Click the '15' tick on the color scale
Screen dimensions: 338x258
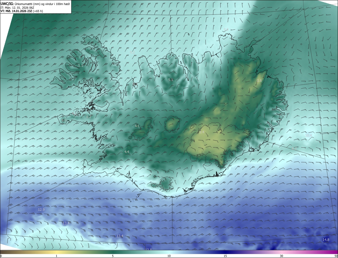click(x=225, y=256)
